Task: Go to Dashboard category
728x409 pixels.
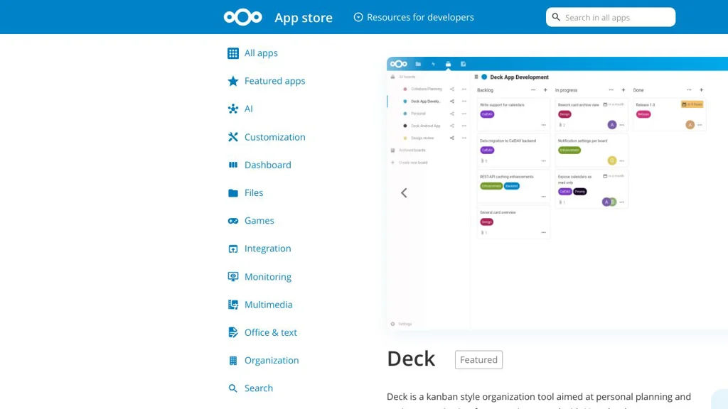Action: [268, 165]
